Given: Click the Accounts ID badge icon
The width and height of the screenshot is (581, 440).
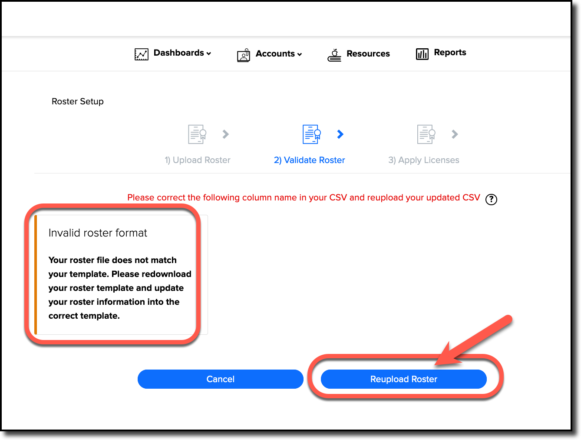Looking at the screenshot, I should point(244,55).
